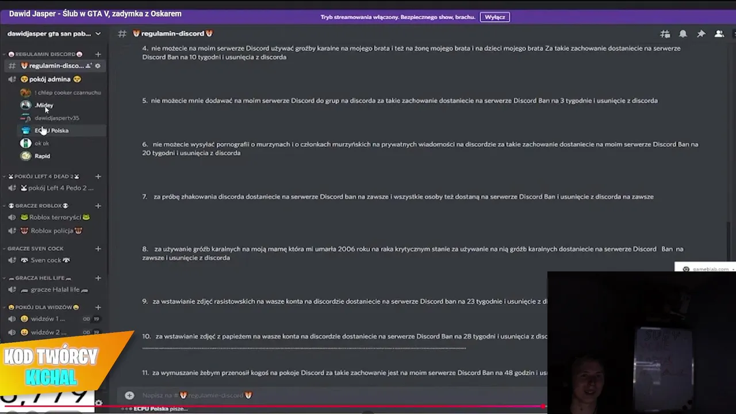Seek on the red video progress bar

coord(273,406)
